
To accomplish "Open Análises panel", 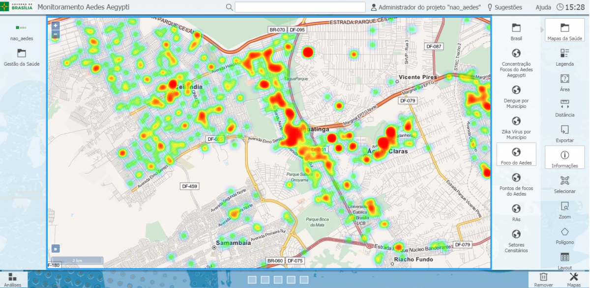I will 12,279.
